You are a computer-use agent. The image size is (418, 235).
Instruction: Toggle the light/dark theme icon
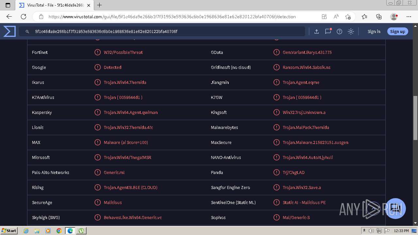pos(351,31)
